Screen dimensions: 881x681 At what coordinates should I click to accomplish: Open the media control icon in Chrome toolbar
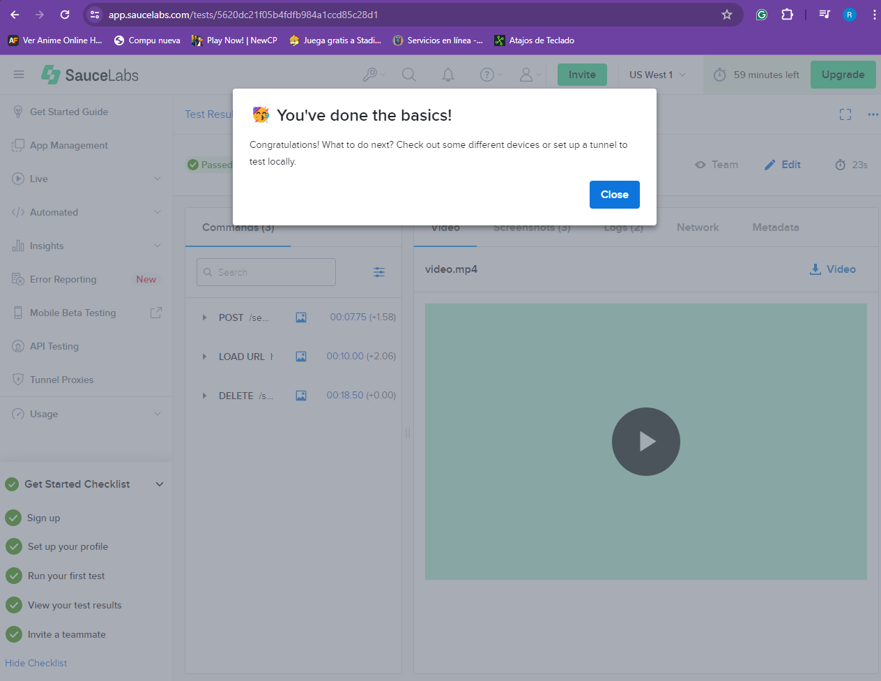825,15
